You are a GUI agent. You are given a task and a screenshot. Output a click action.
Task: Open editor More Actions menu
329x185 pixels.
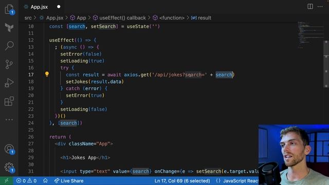320,7
